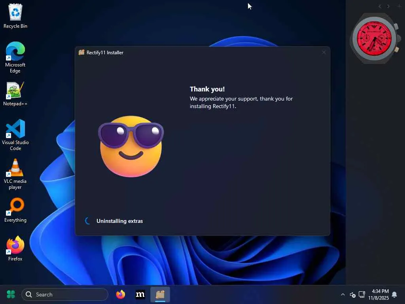Image resolution: width=405 pixels, height=304 pixels.
Task: Open the Recycle Bin desktop icon
Action: click(15, 16)
